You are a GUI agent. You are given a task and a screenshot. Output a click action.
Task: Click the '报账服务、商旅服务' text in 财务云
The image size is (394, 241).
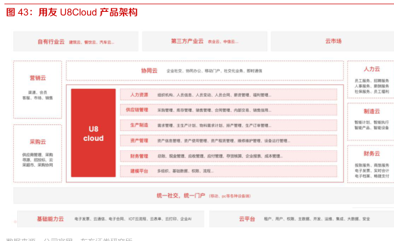[372, 165]
